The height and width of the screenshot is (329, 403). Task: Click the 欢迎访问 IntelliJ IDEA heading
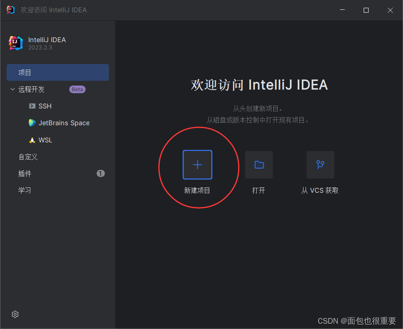tap(259, 85)
